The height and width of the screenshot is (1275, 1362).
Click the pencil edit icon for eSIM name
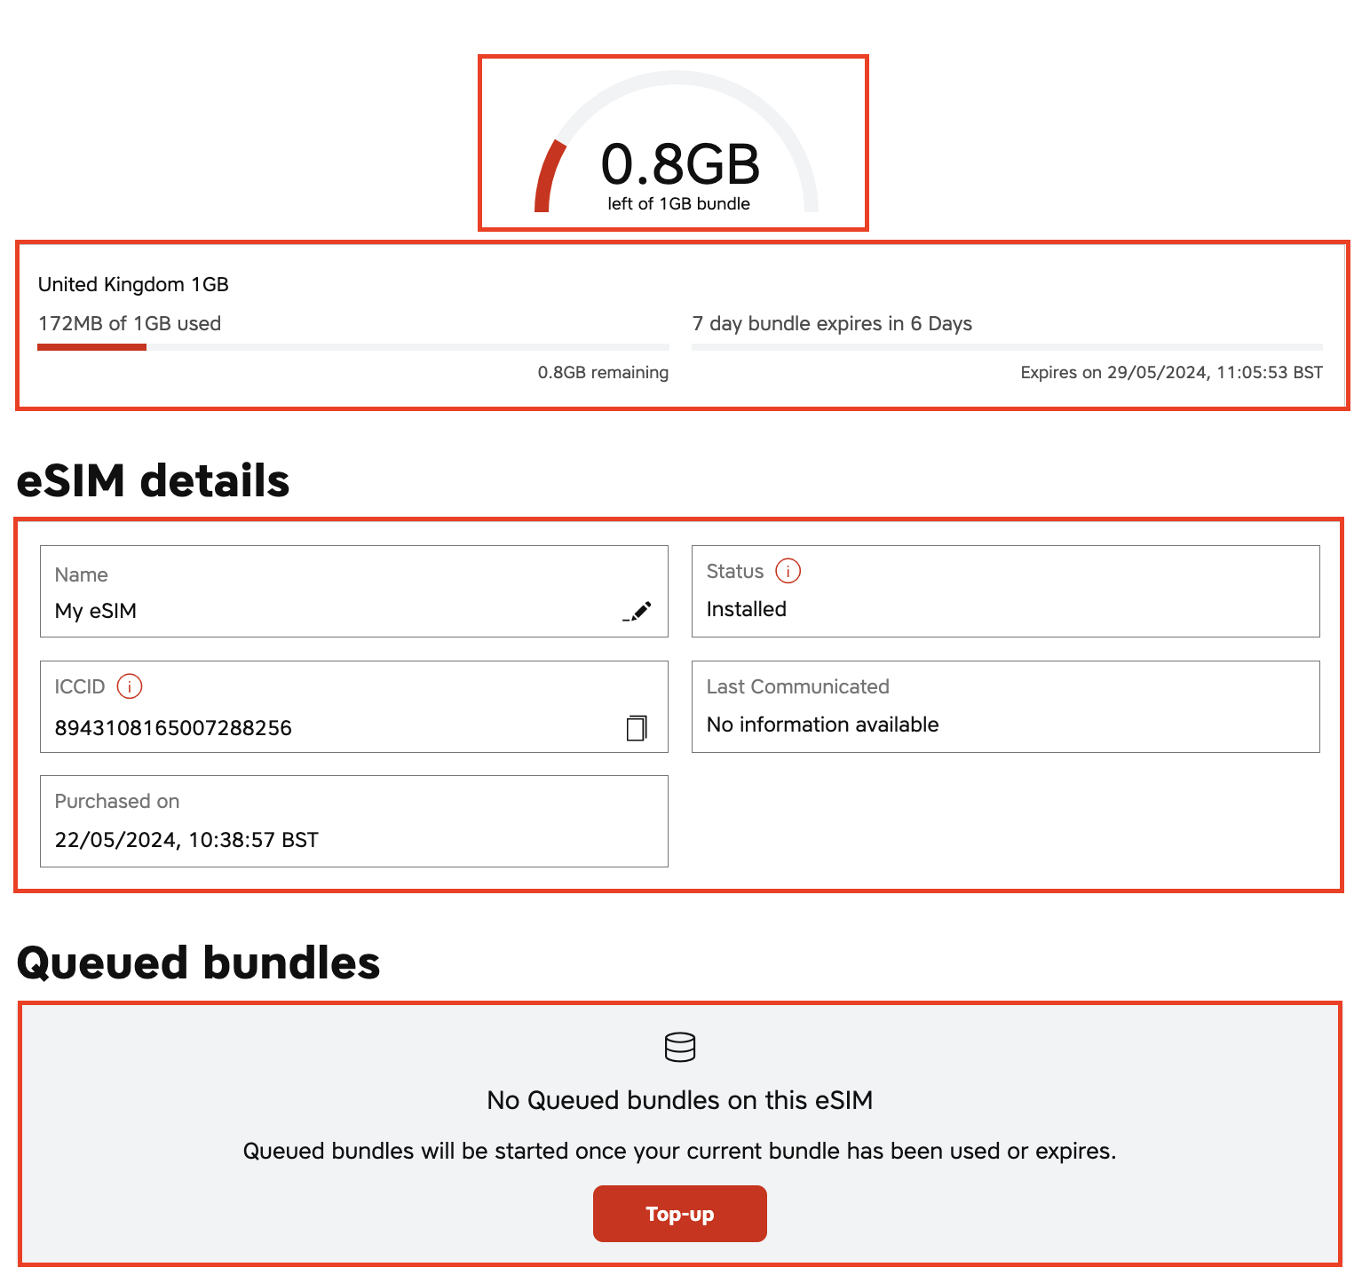pyautogui.click(x=637, y=611)
